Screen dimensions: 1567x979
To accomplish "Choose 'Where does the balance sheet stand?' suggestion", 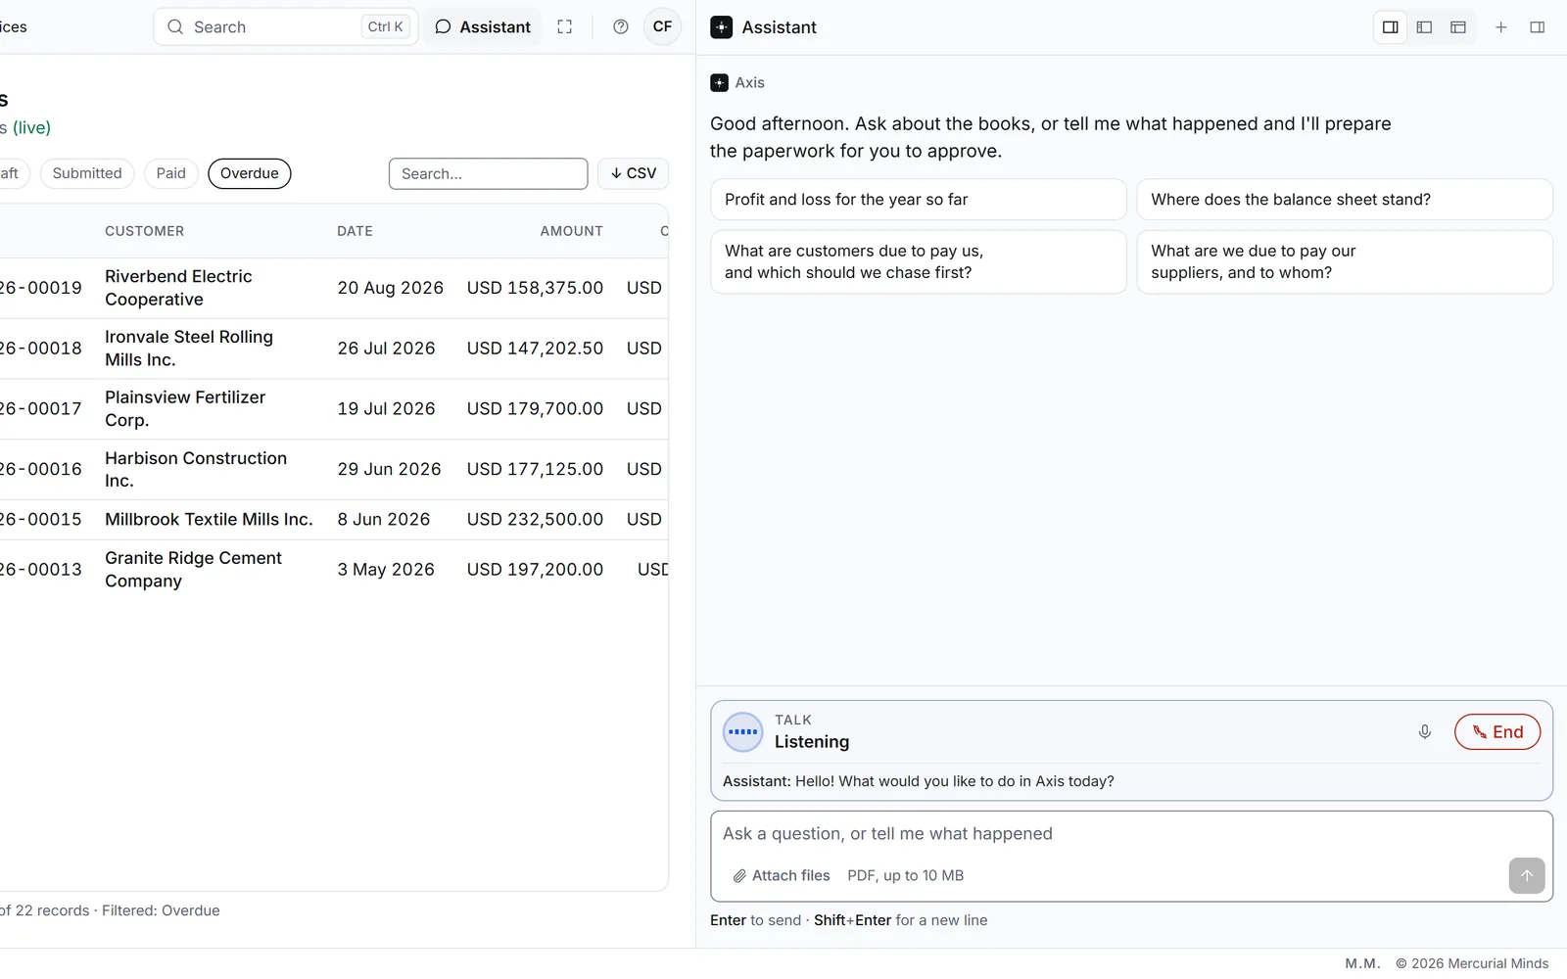I will tap(1345, 200).
